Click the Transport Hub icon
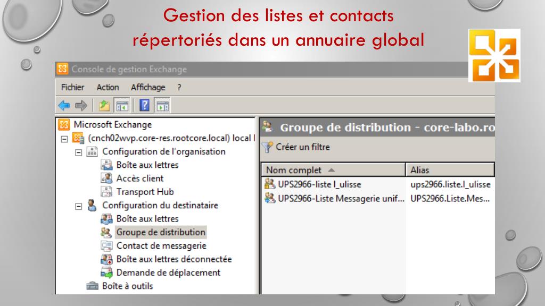 [106, 192]
